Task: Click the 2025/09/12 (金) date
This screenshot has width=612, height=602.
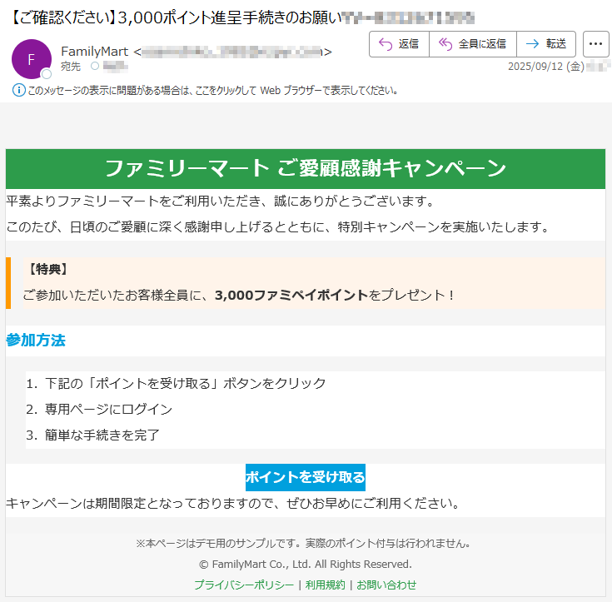Action: click(x=546, y=67)
